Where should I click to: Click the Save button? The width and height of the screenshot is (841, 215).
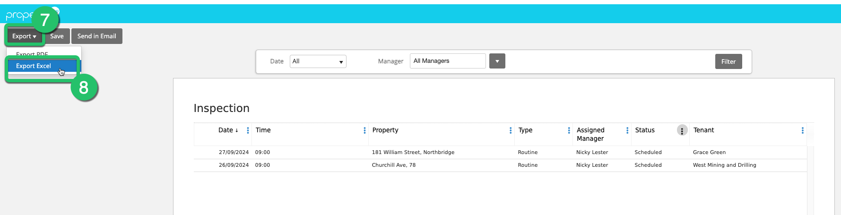(x=57, y=36)
